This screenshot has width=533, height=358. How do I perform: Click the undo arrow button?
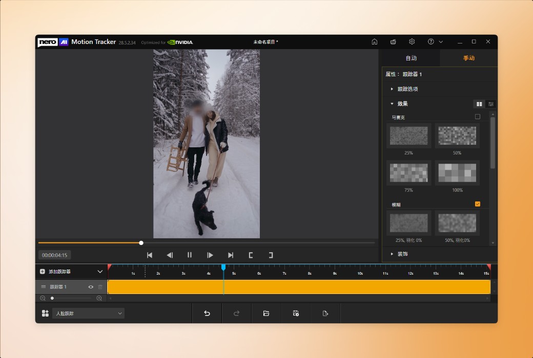[207, 313]
